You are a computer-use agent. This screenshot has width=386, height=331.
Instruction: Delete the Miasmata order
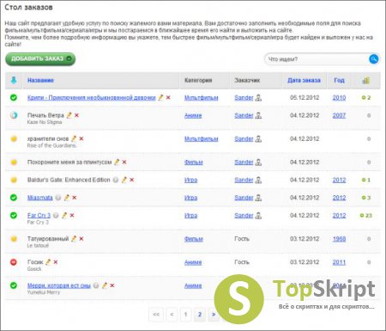coord(75,198)
